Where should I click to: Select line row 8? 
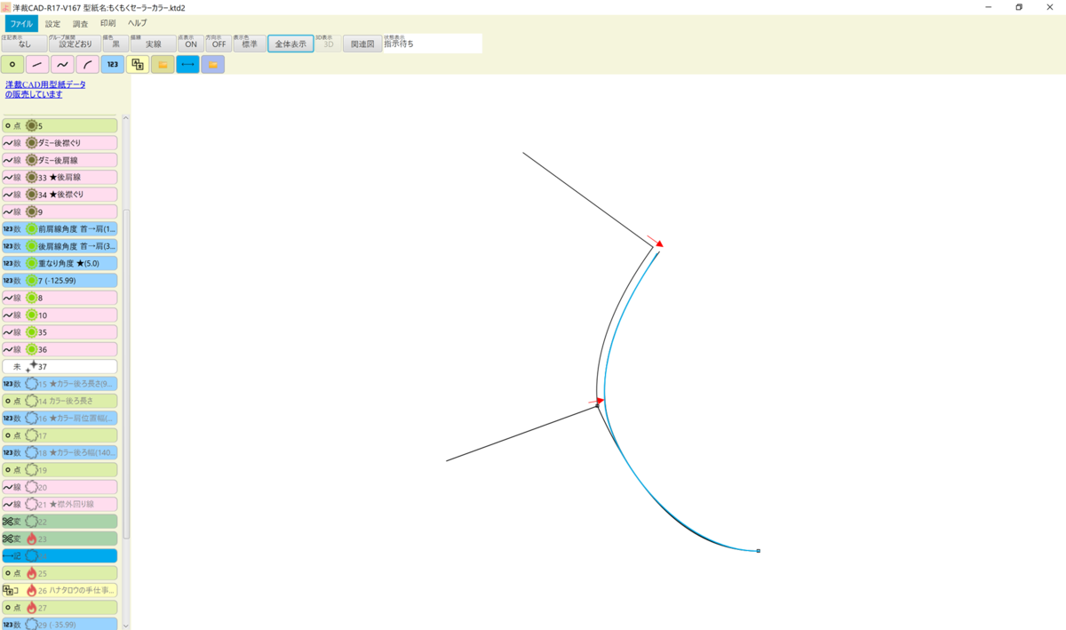point(60,298)
